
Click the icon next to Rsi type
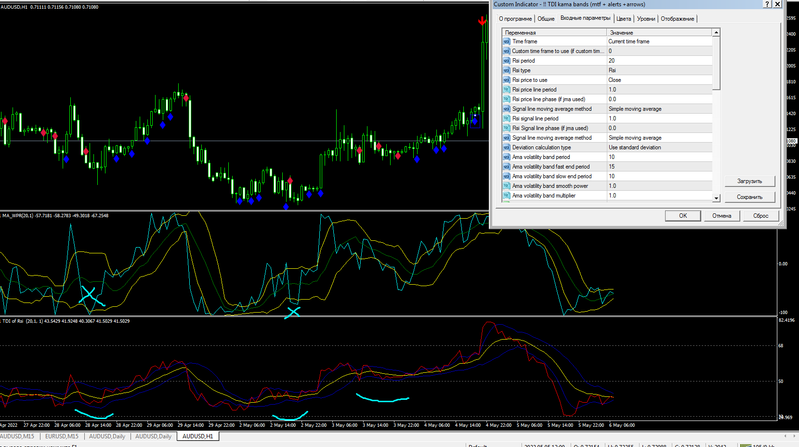click(x=506, y=70)
